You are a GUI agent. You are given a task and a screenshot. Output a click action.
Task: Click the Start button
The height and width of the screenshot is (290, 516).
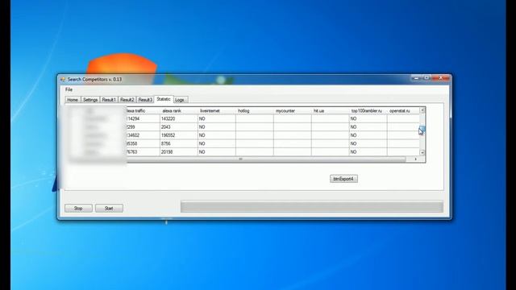(109, 208)
